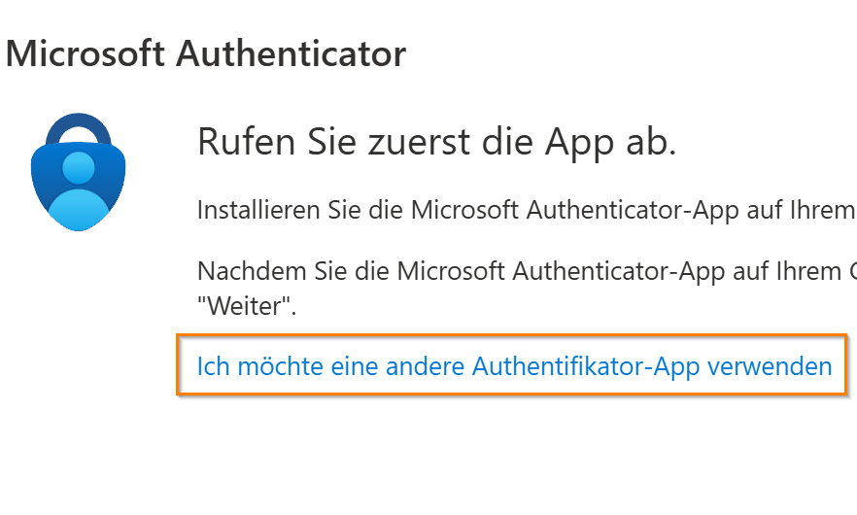857x515 pixels.
Task: Select the "Microsoft Authenticator" page title
Action: coord(206,53)
